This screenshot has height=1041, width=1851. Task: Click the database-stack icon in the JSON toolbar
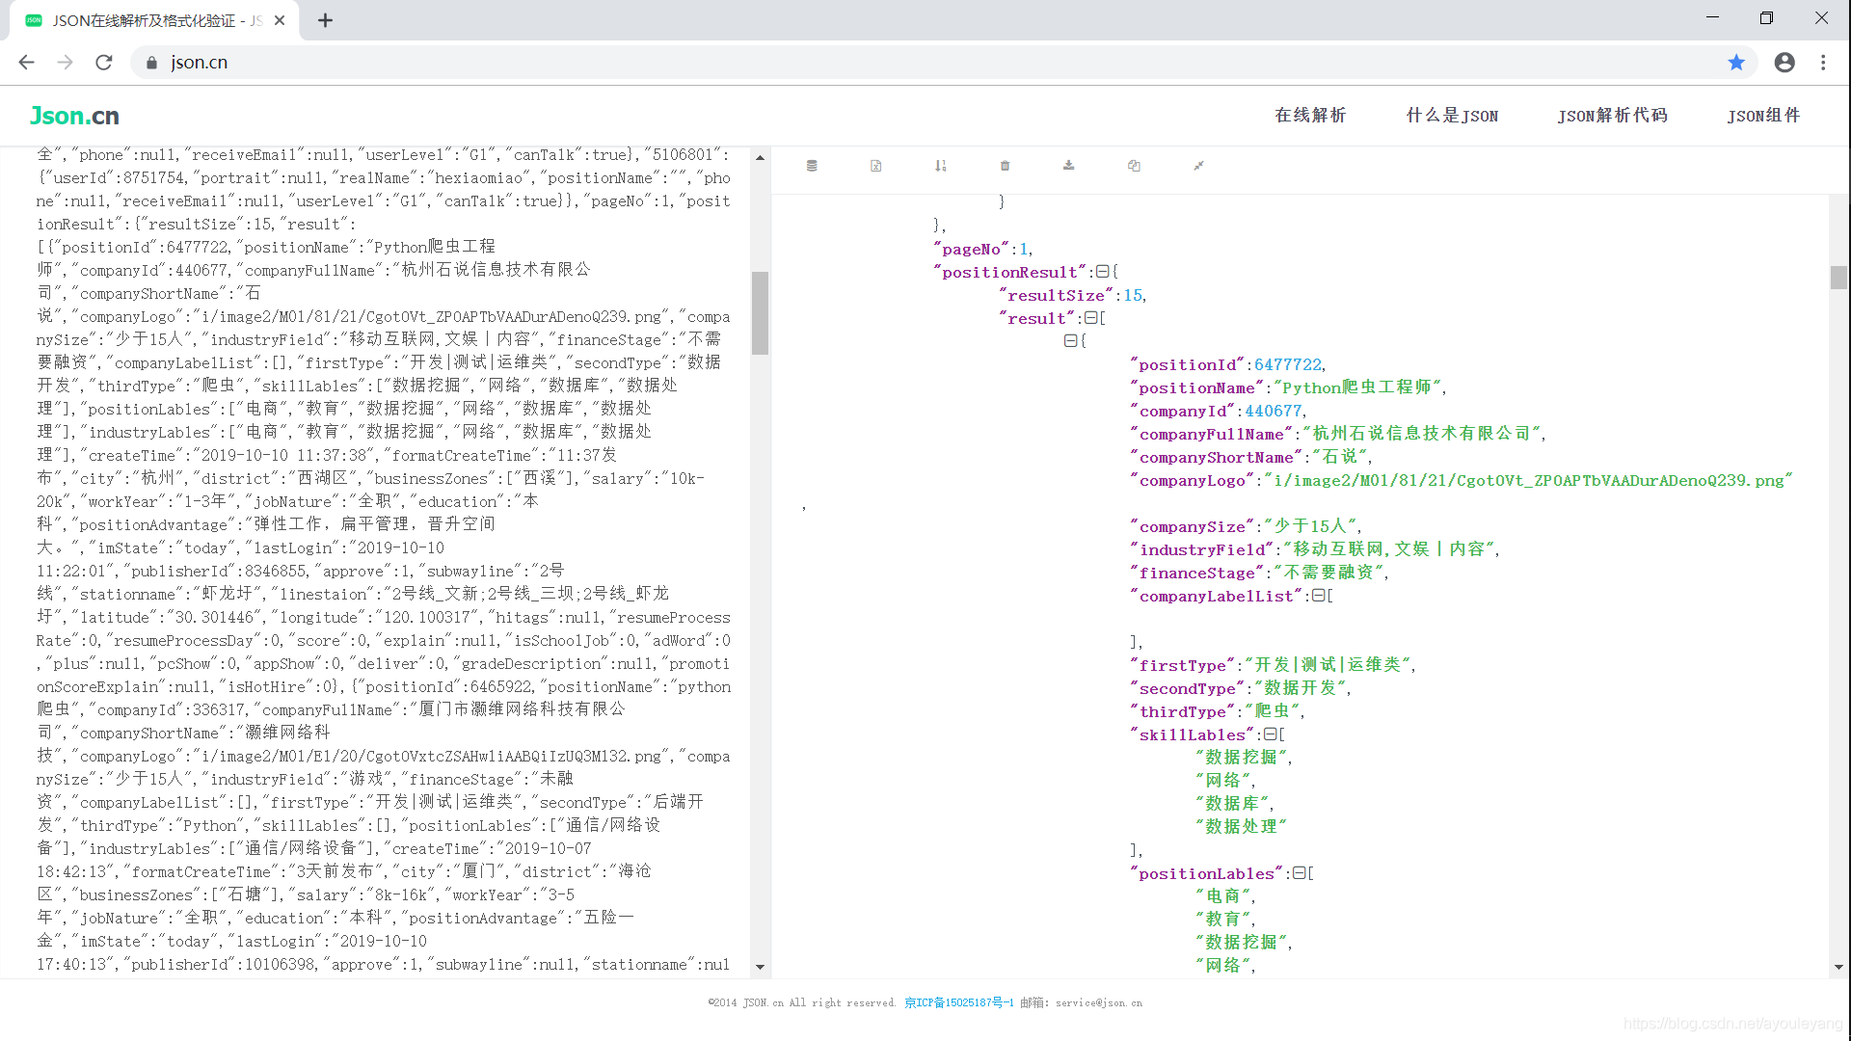click(812, 166)
